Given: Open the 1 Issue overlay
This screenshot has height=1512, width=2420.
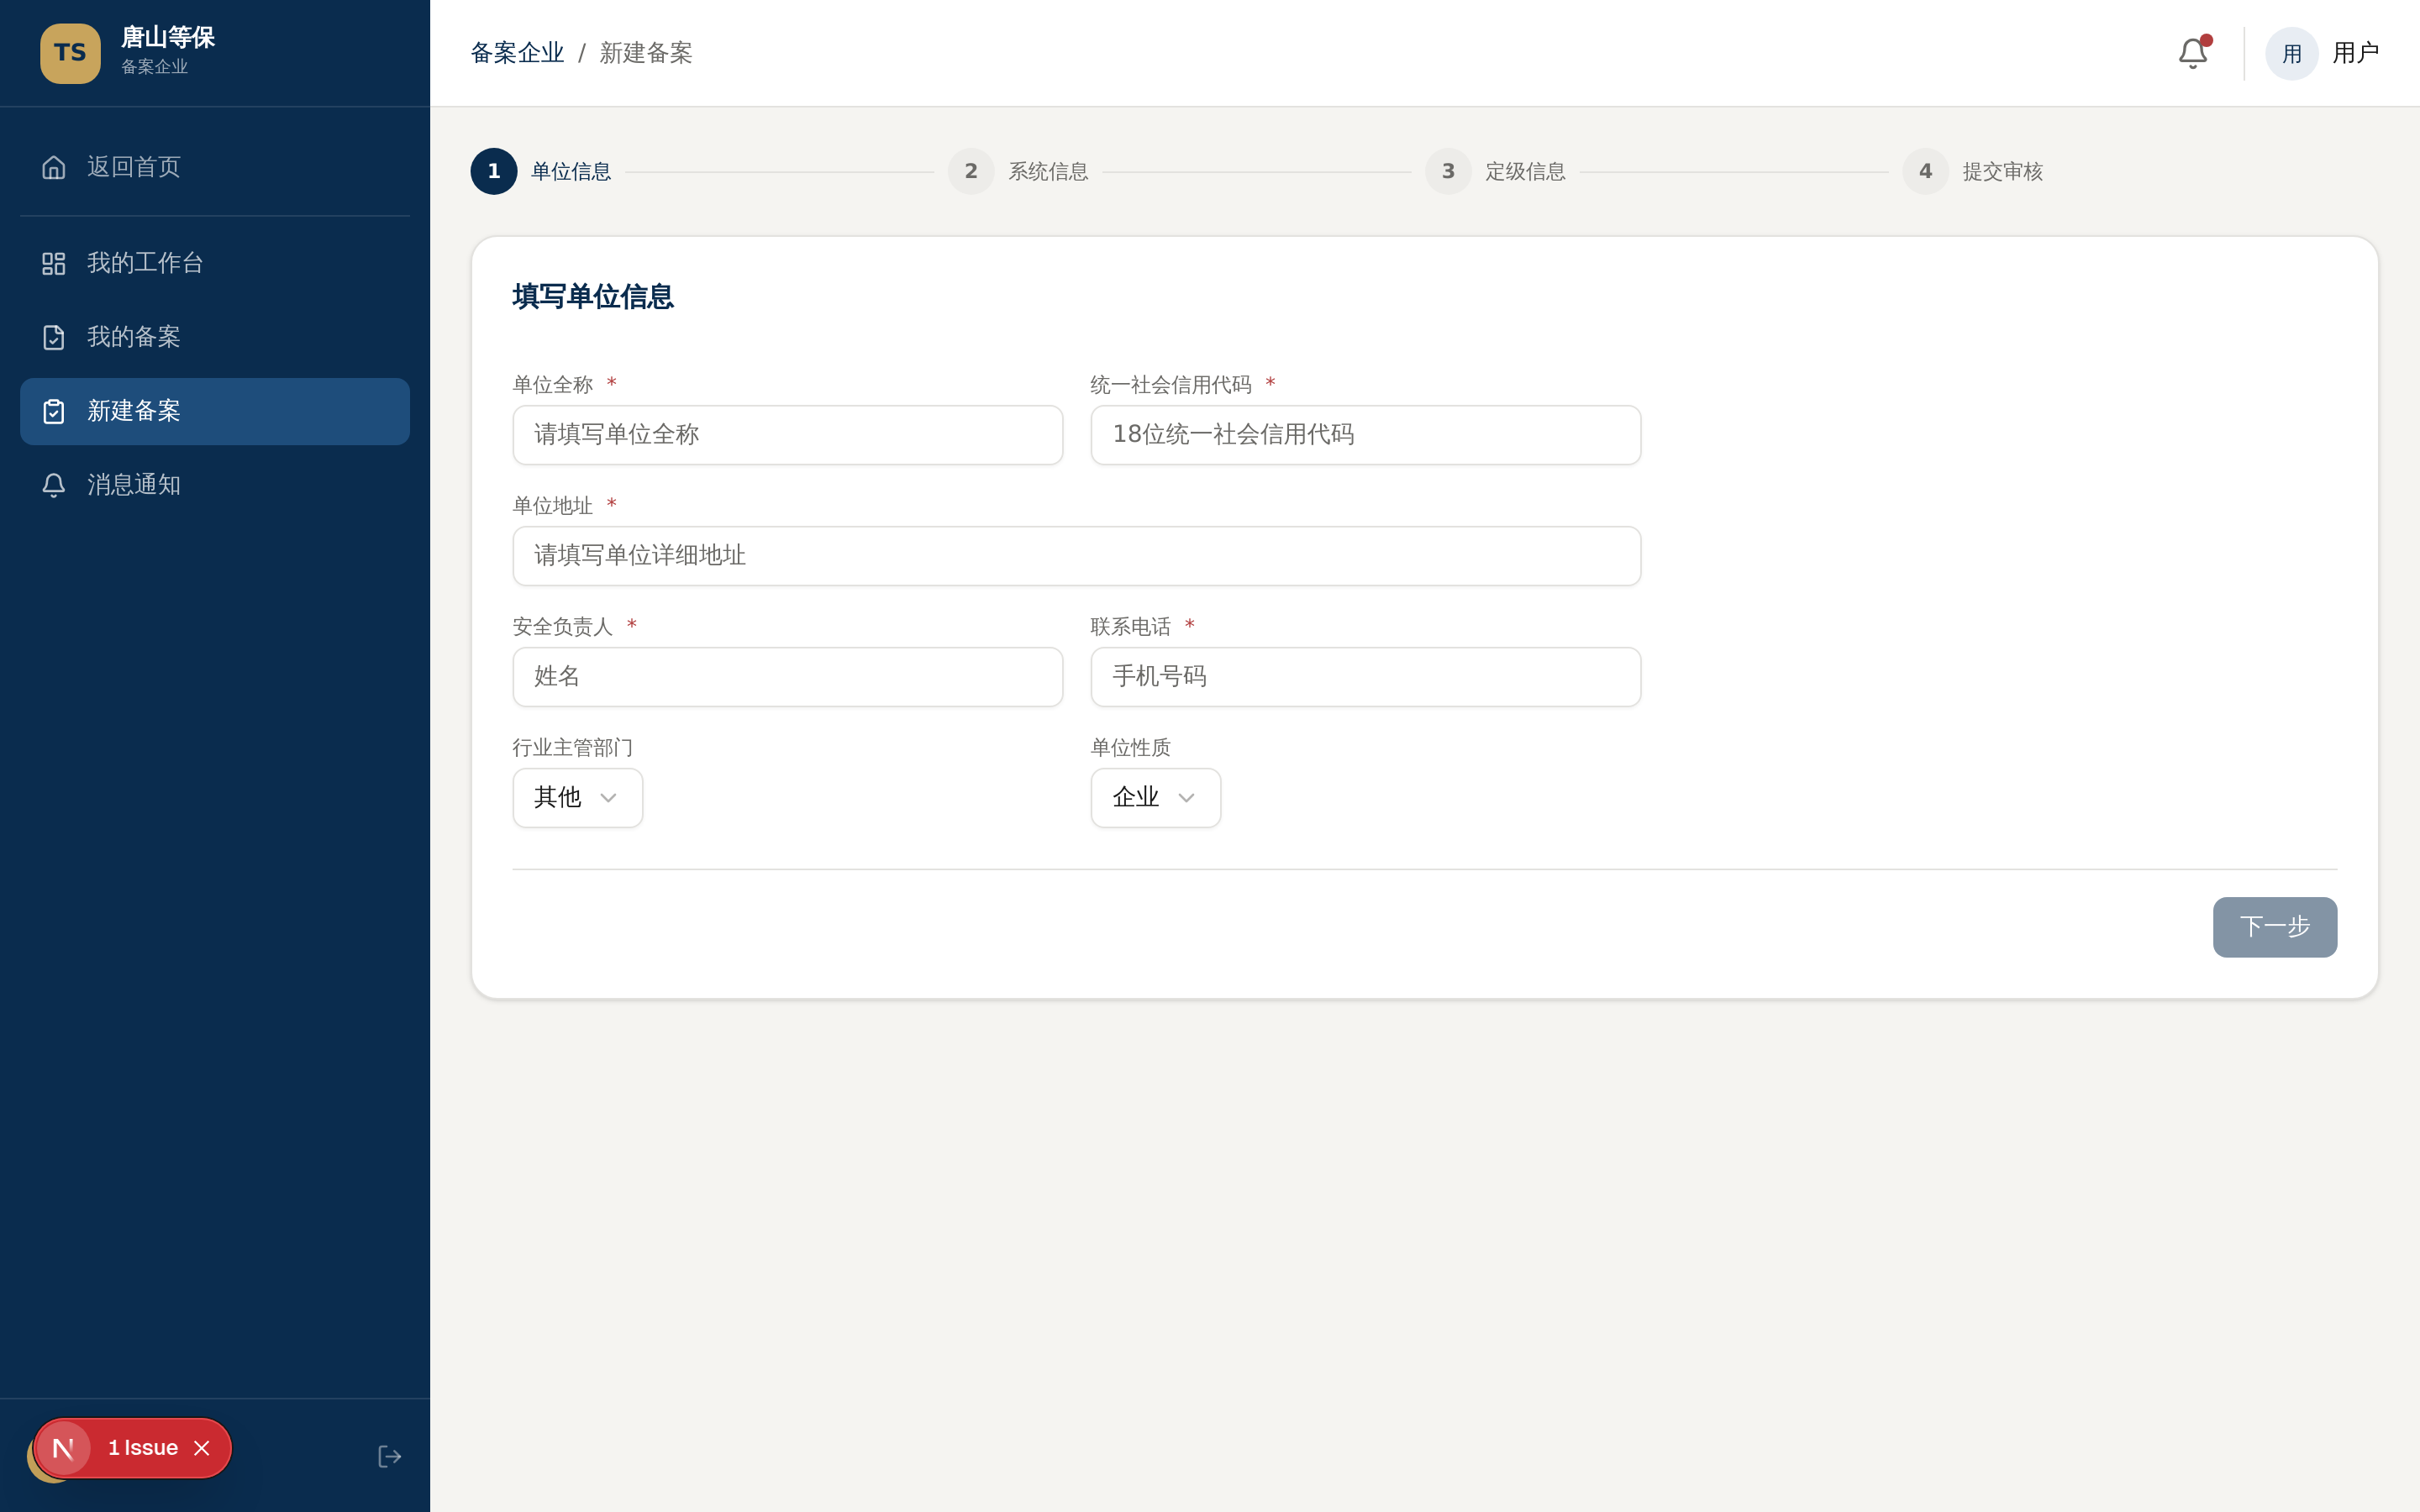Looking at the screenshot, I should click(x=143, y=1448).
